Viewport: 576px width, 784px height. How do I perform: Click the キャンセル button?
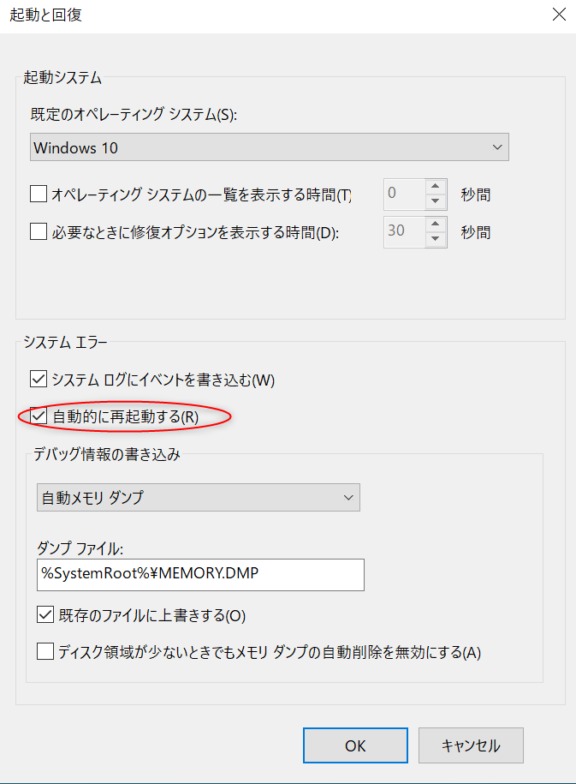(471, 745)
